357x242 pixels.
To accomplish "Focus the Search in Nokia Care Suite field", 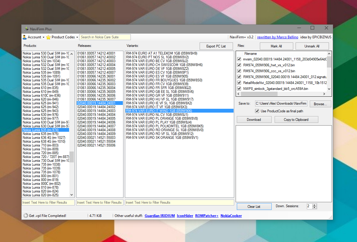I will point(105,37).
